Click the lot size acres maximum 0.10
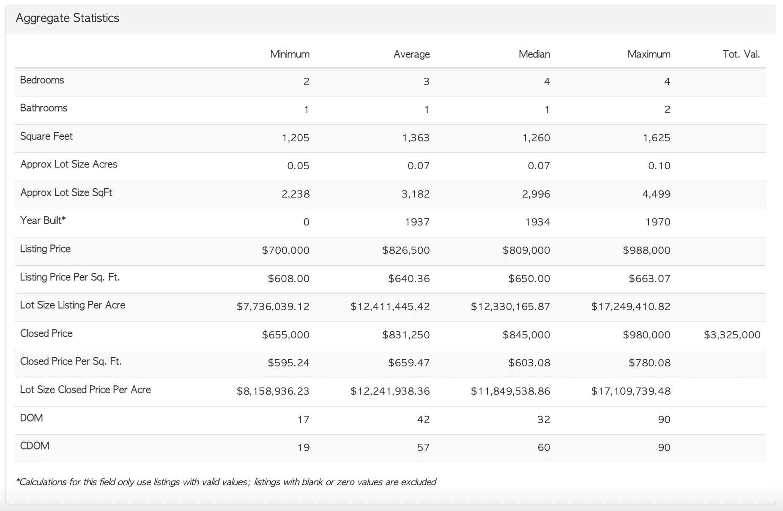The image size is (783, 511). (660, 166)
